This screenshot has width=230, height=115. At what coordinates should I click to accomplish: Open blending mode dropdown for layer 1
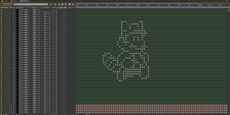click(36, 10)
